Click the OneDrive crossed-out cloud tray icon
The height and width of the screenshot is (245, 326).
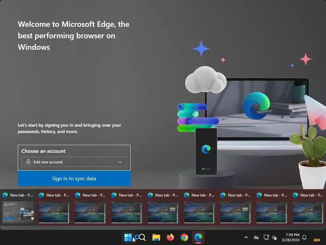pos(256,237)
